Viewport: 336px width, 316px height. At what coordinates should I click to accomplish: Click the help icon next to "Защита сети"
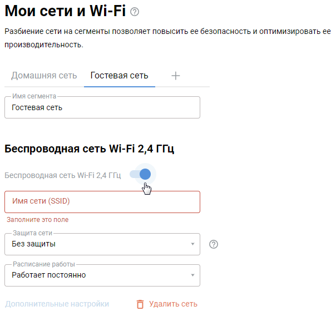[x=214, y=244]
